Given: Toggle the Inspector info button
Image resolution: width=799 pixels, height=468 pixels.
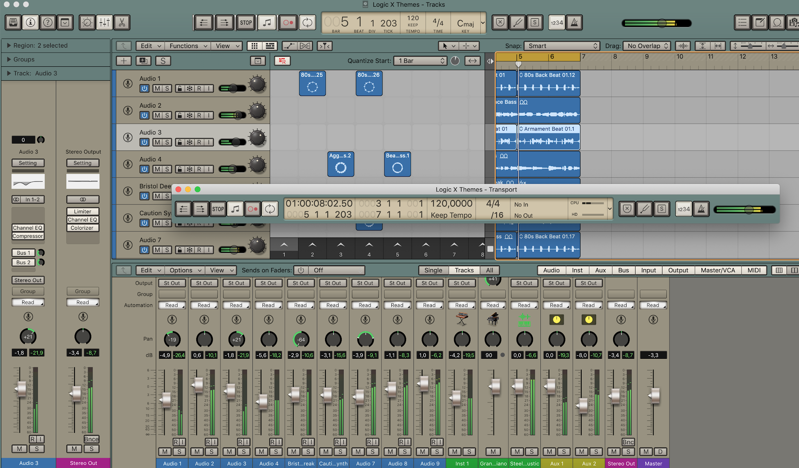Looking at the screenshot, I should click(x=30, y=23).
